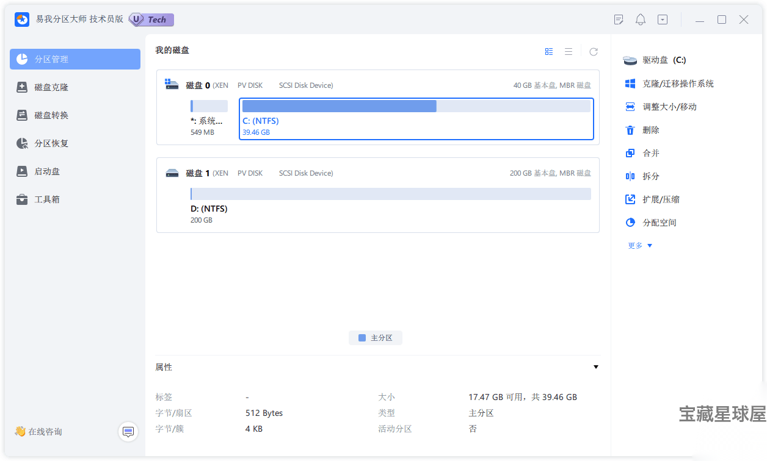
Task: Open 在线咨询 online support link
Action: coord(38,432)
